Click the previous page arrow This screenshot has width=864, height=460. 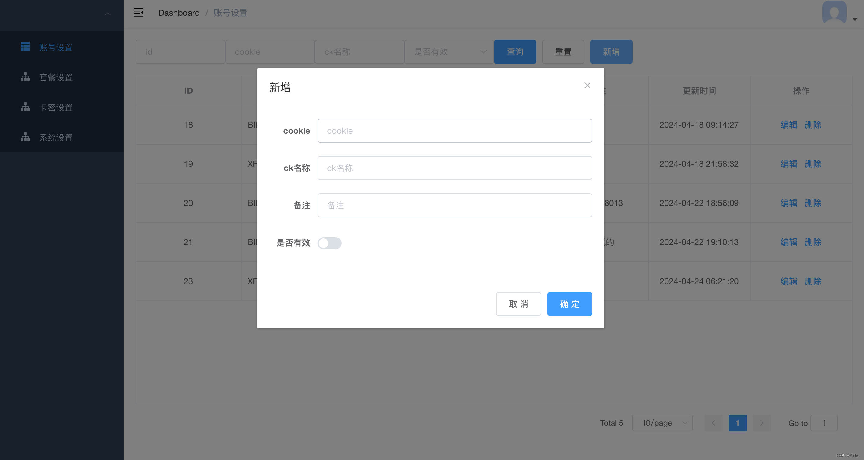point(713,423)
